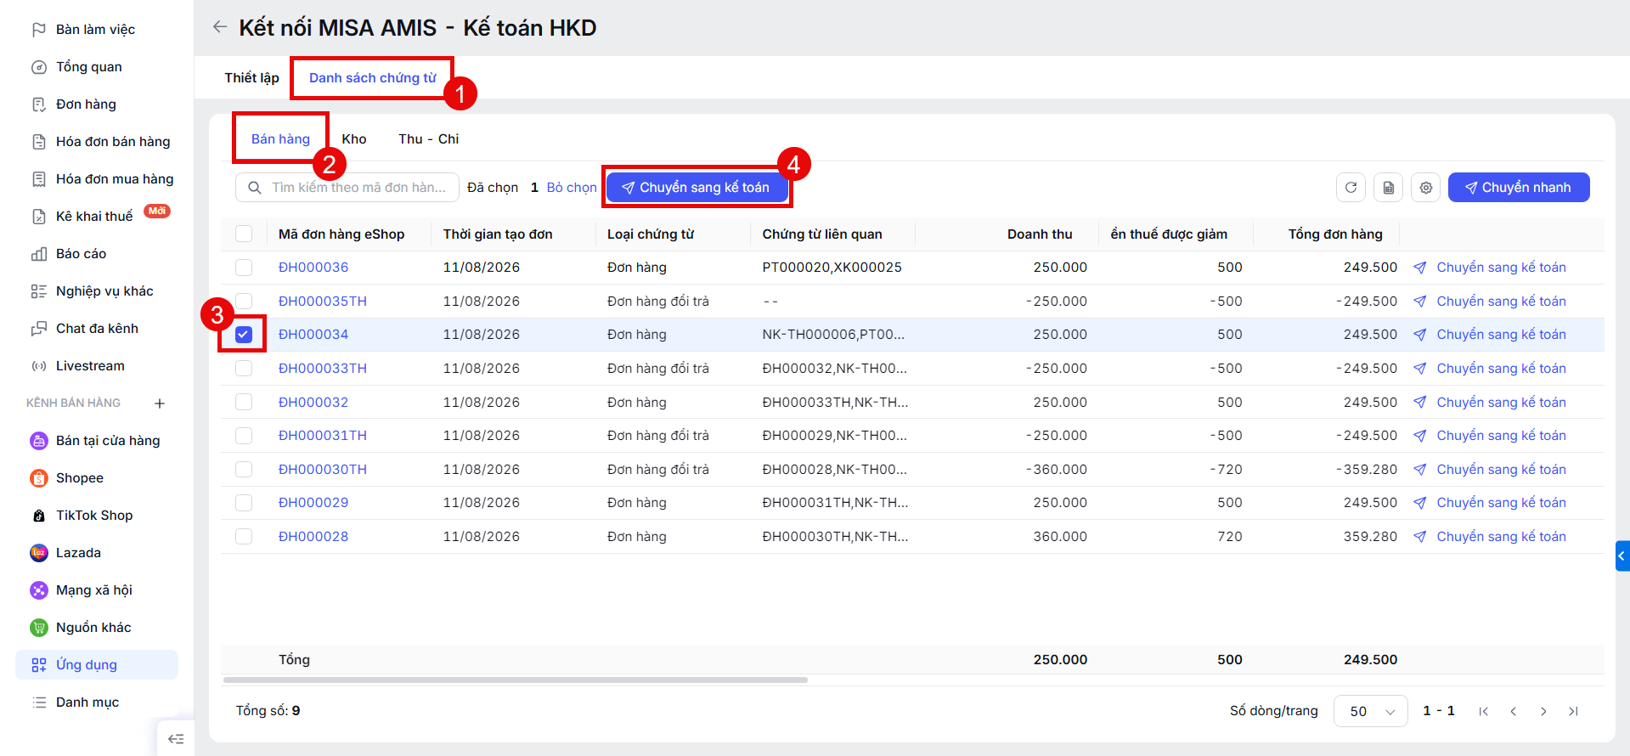Click the Chuyển nhanh button

[x=1519, y=188]
